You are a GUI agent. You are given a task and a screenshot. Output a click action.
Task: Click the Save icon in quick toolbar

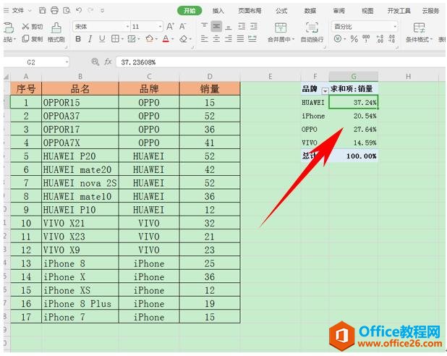[x=42, y=11]
